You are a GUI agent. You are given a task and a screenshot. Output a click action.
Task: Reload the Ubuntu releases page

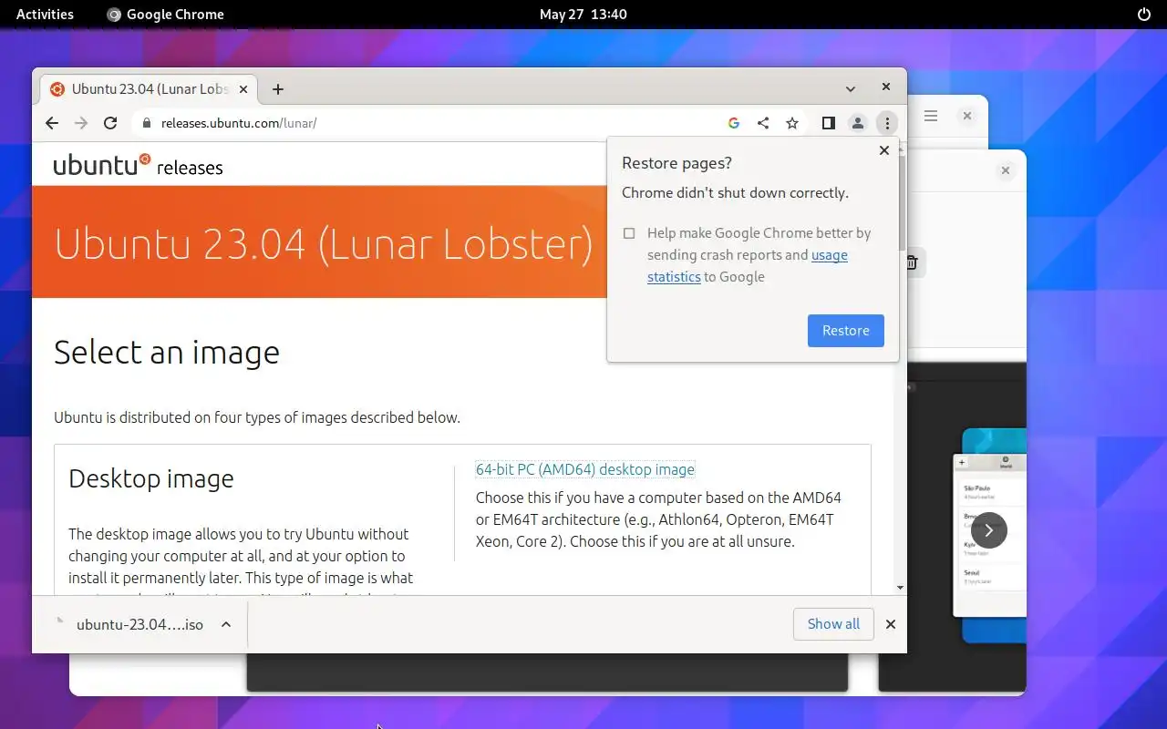tap(110, 123)
